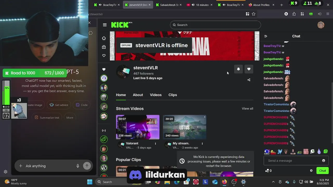Open options menu for Valorant video
Screen dimensions: 333x187
[x=156, y=144]
